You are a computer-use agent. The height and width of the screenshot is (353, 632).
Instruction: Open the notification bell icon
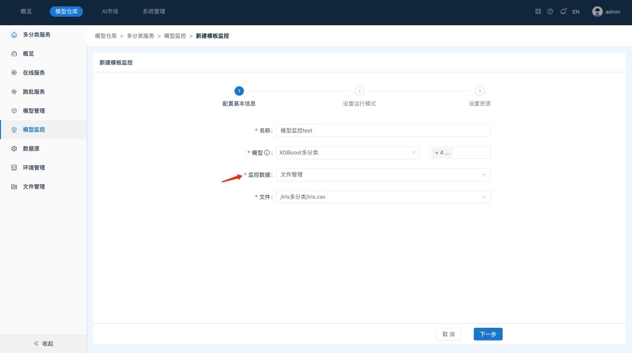pyautogui.click(x=563, y=11)
